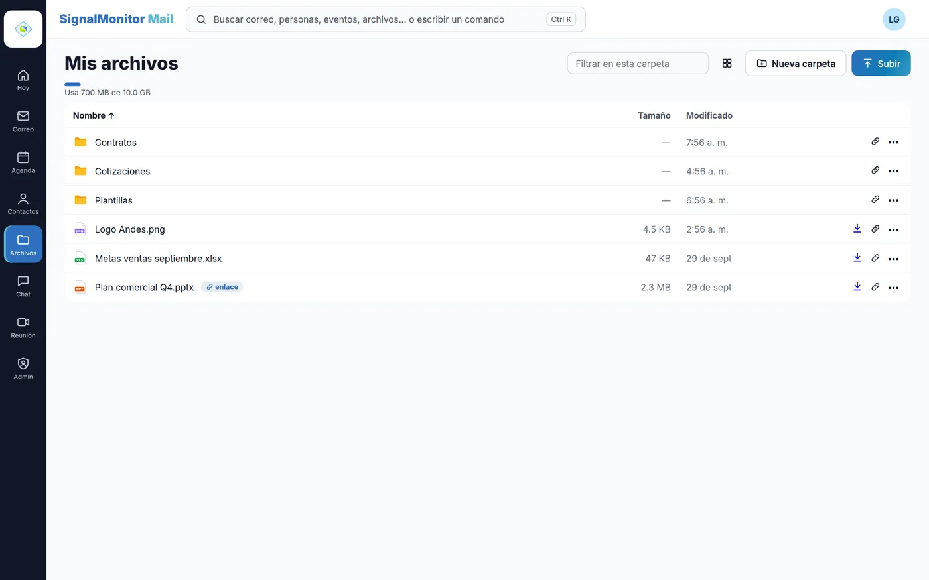This screenshot has width=929, height=580.
Task: Copy link for Cotizaciones folder
Action: coord(875,171)
